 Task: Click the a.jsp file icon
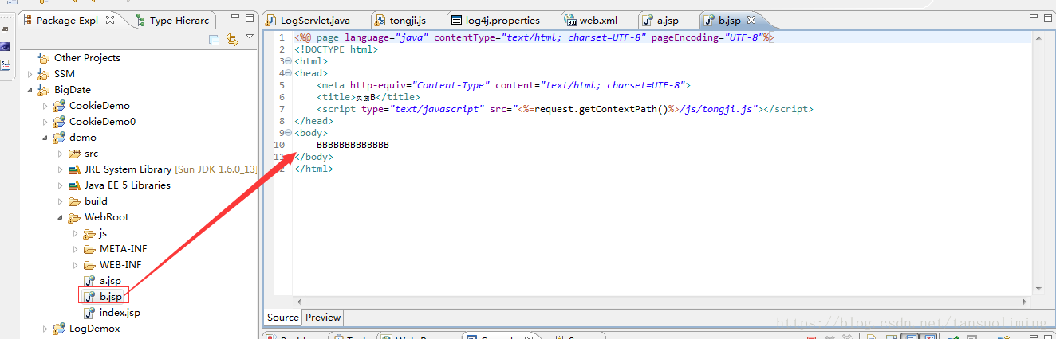[89, 281]
